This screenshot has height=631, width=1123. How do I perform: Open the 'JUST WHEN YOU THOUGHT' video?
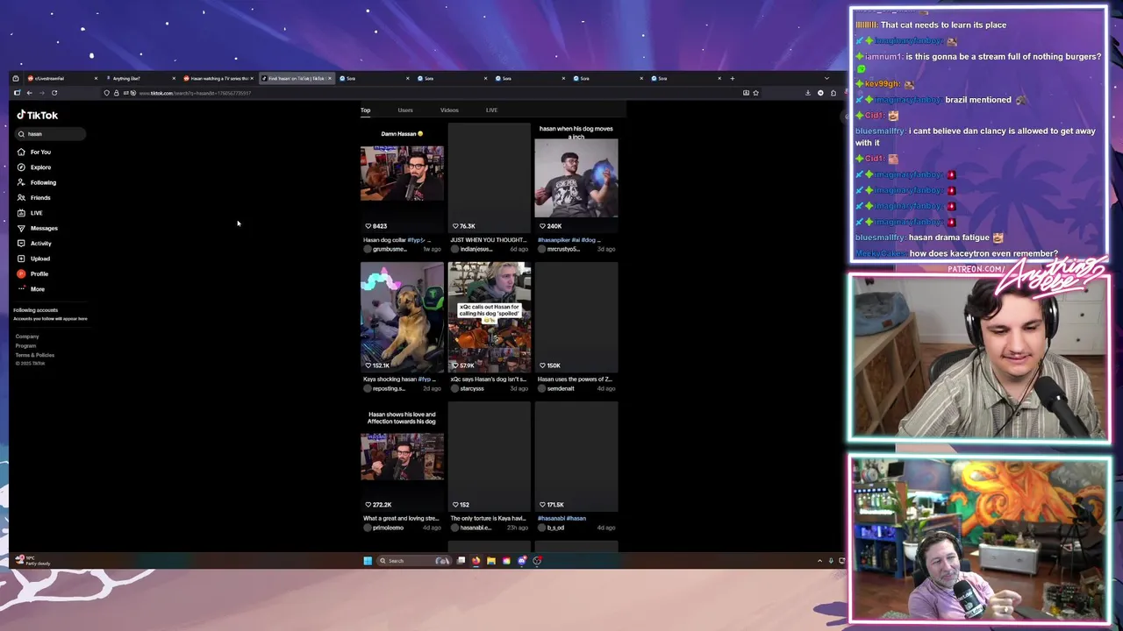point(490,179)
